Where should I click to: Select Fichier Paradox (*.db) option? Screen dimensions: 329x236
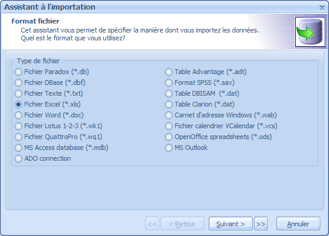pos(52,72)
